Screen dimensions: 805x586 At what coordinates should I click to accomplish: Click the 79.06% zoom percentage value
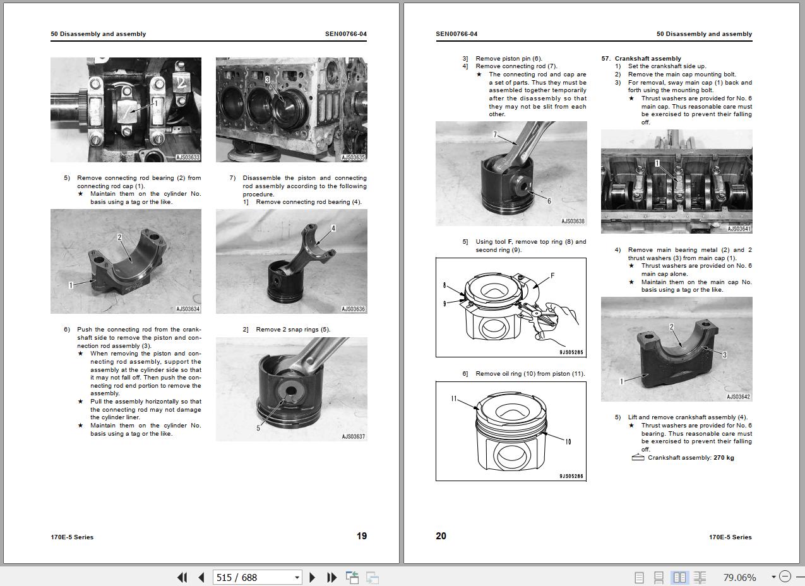pos(739,577)
